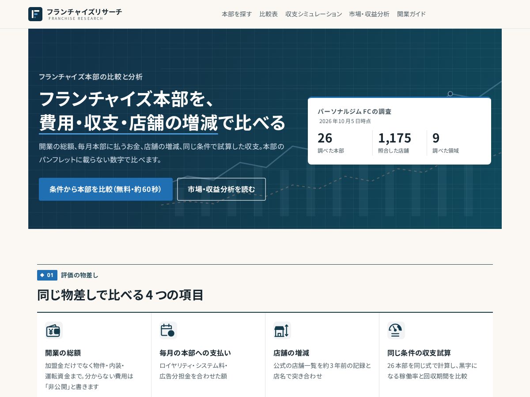Viewport: 530px width, 397px height.
Task: Click the hero headline 費用・収支・店舗の増減で比べる
Action: click(162, 123)
